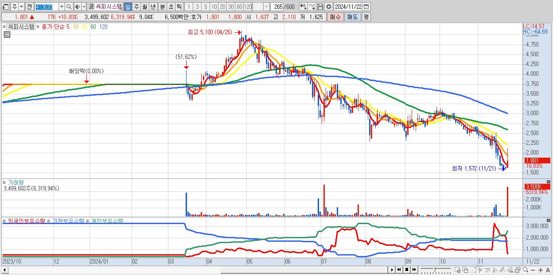Click the pencil line edit icon
Viewport: 553px width, 275px height.
503,270
